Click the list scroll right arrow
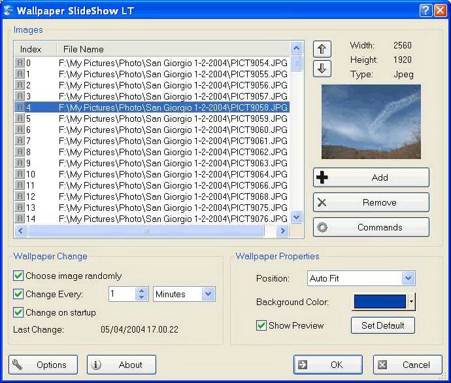The width and height of the screenshot is (451, 383). 283,231
